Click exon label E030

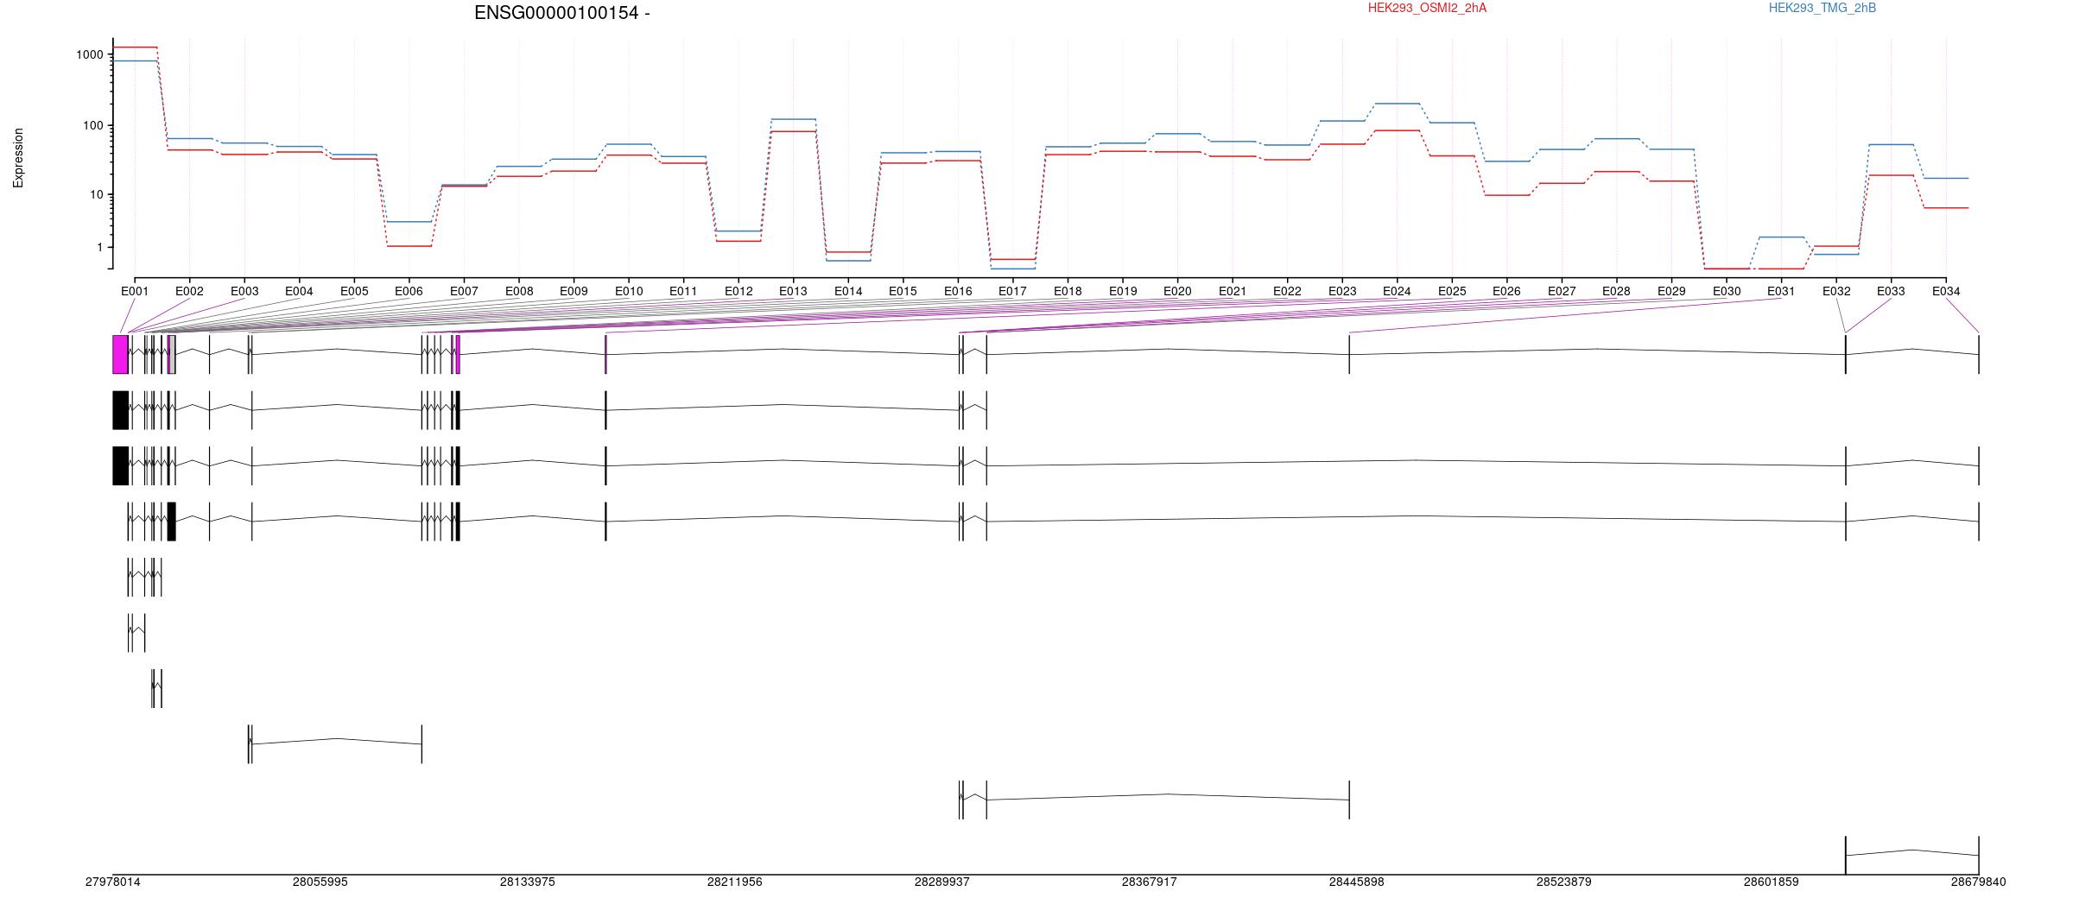click(x=1727, y=291)
